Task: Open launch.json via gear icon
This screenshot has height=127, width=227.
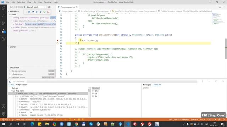Action: coord(49,7)
